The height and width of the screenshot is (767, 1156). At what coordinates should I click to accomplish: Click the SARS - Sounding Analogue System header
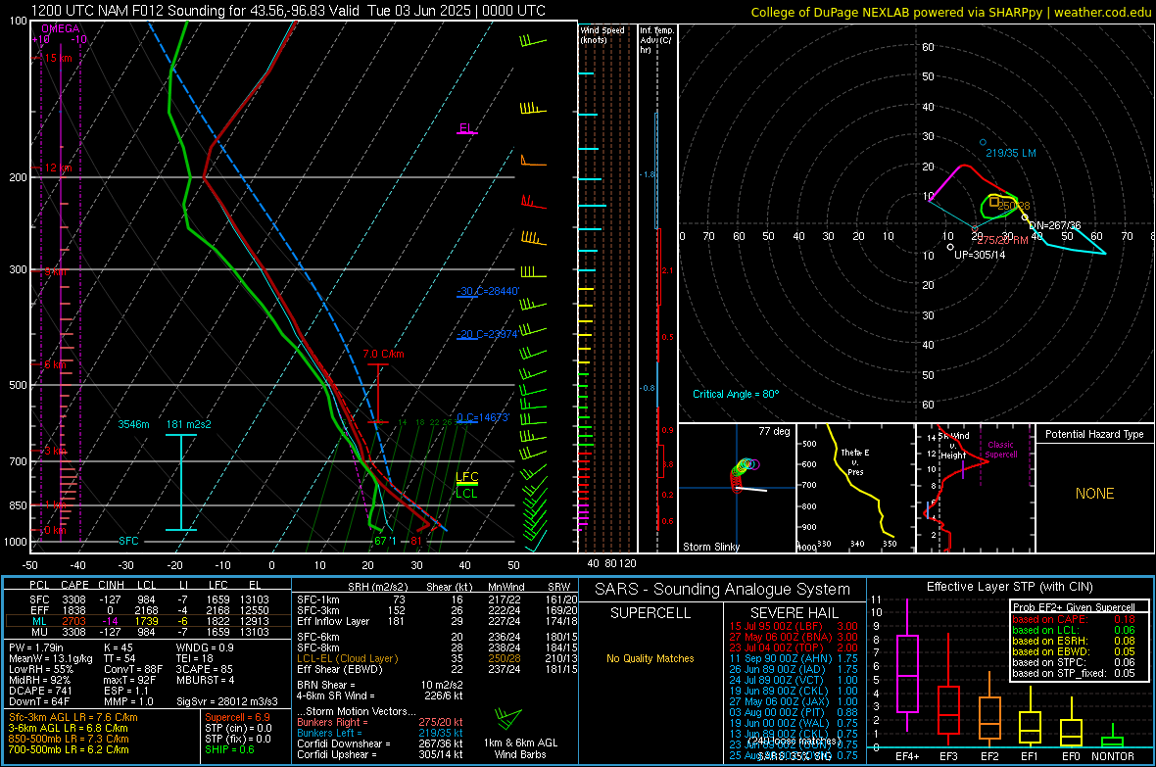(x=723, y=590)
